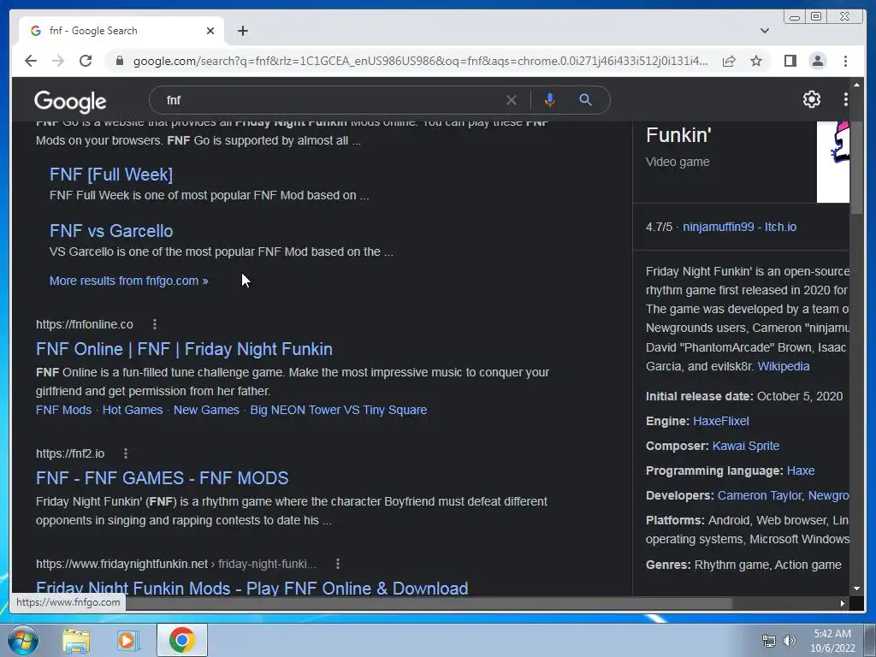Open 'Big NEON Tower VS Tiny Square' sitelink
This screenshot has height=657, width=876.
(x=339, y=410)
